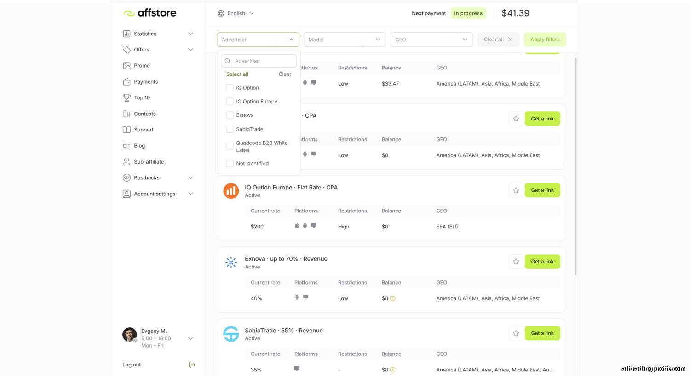This screenshot has height=377, width=690.
Task: Get a link for SabioTrade offer
Action: tap(542, 333)
